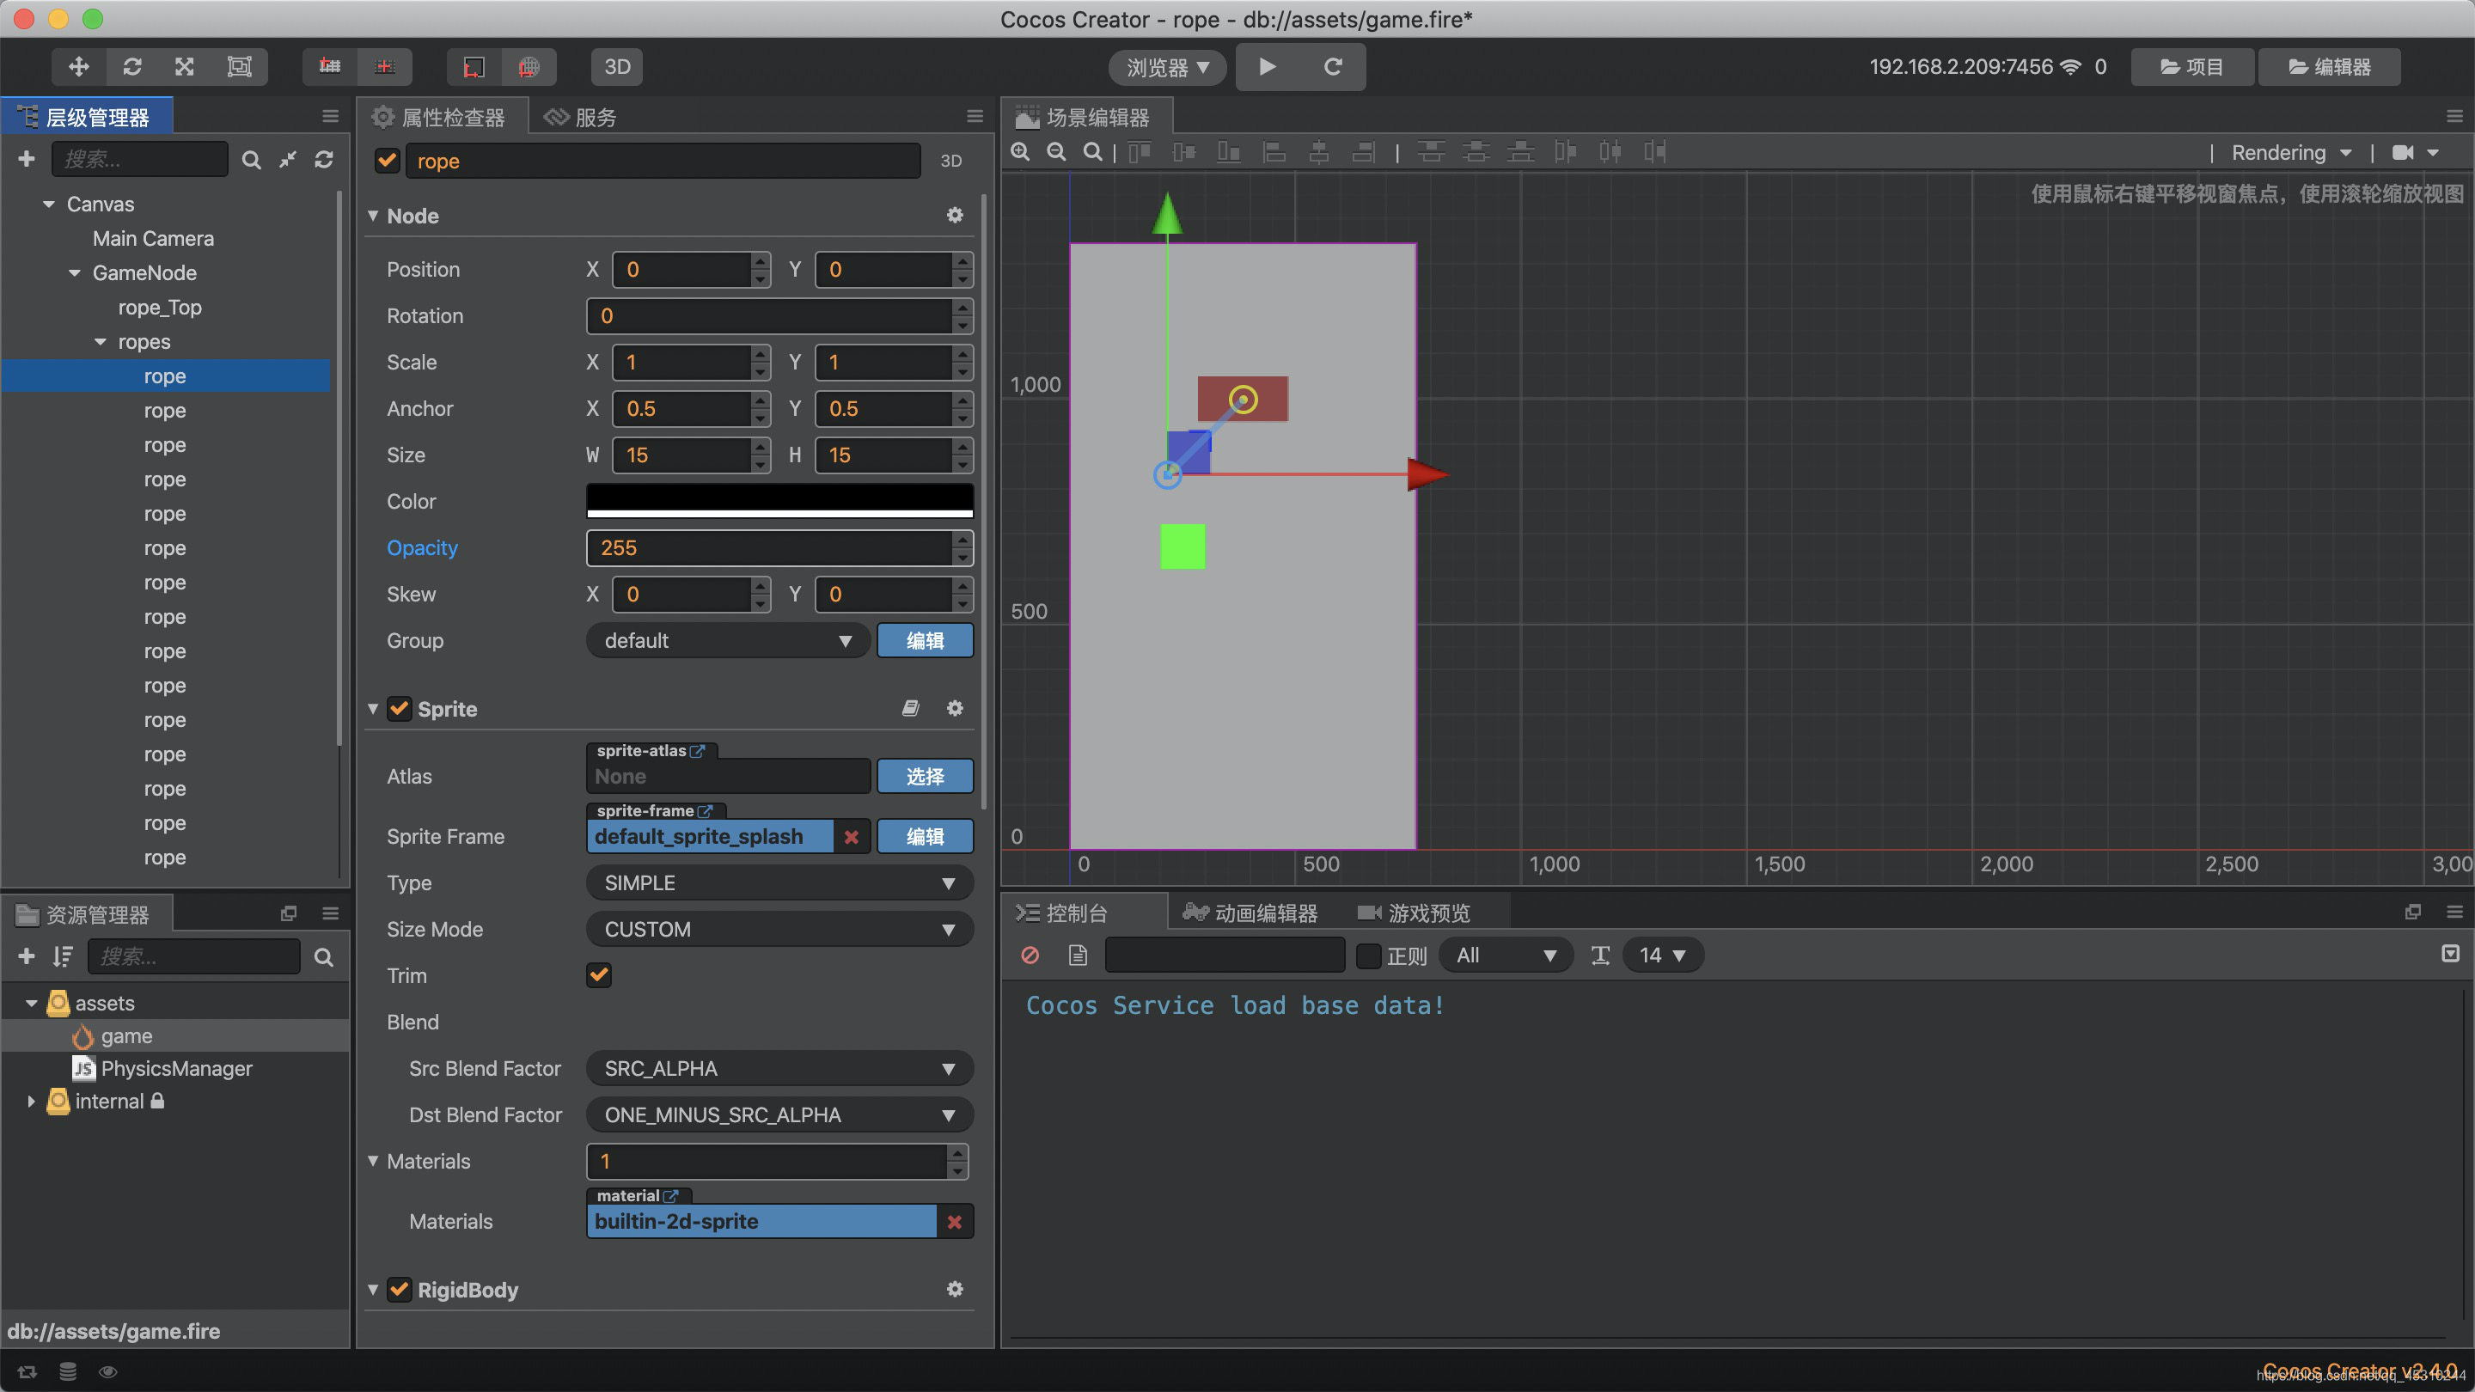Toggle the rope node active checkbox
2475x1392 pixels.
tap(388, 161)
